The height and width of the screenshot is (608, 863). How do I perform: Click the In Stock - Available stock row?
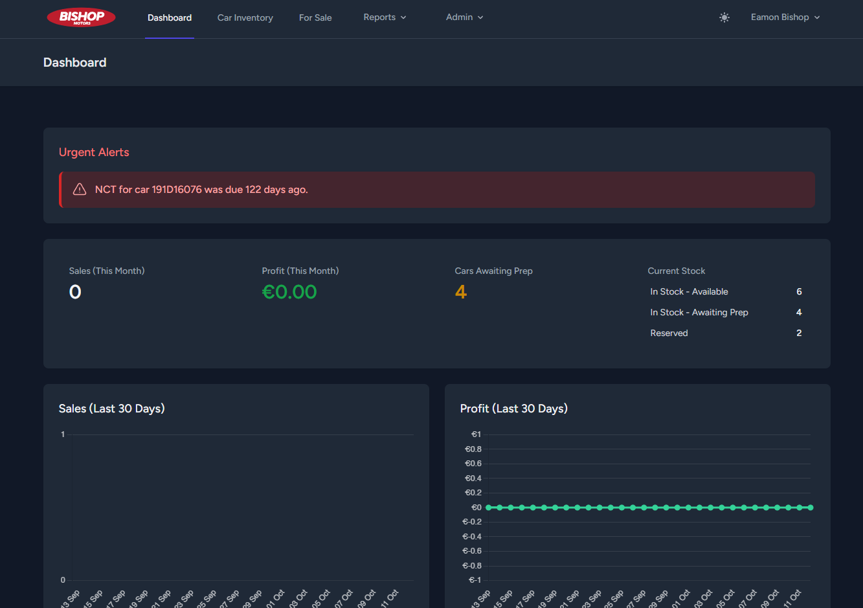(725, 291)
